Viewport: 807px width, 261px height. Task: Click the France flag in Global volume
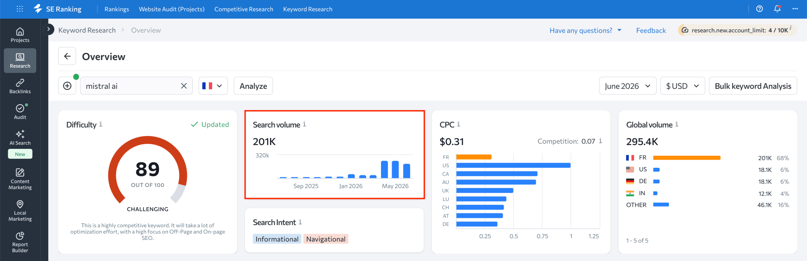630,158
